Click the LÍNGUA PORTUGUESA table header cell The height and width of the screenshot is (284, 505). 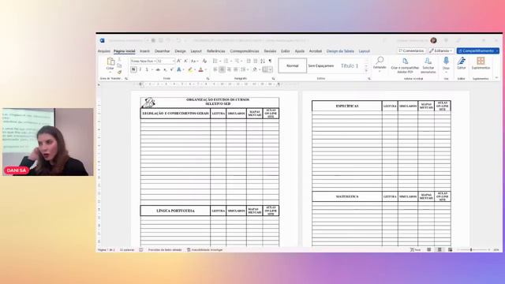point(175,211)
